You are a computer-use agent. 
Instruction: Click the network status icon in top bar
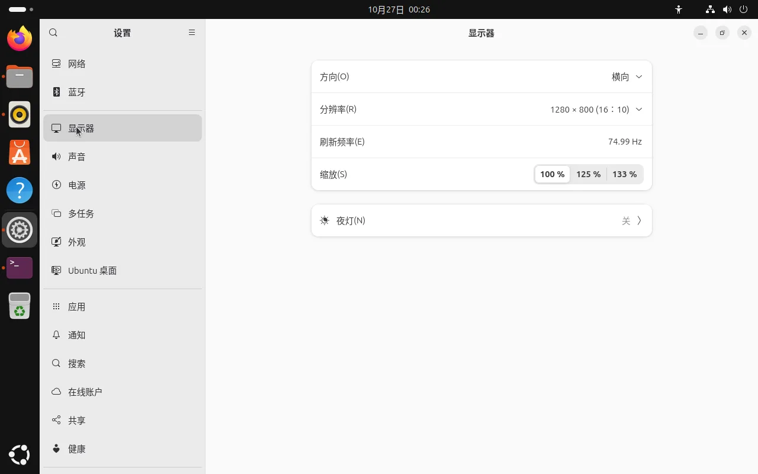(710, 9)
